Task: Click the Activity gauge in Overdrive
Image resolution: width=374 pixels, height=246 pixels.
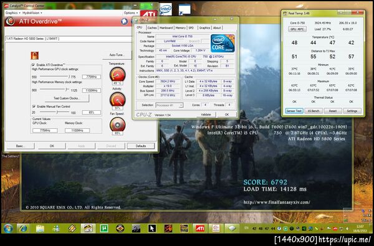Action: 117,99
